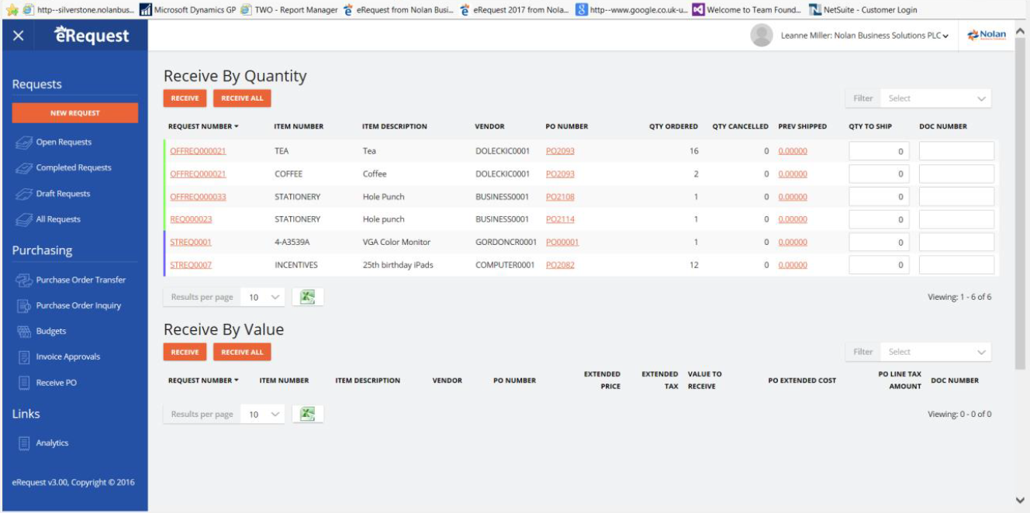The width and height of the screenshot is (1030, 513).
Task: Click the Excel export icon under Receive By Value
Action: (x=307, y=414)
